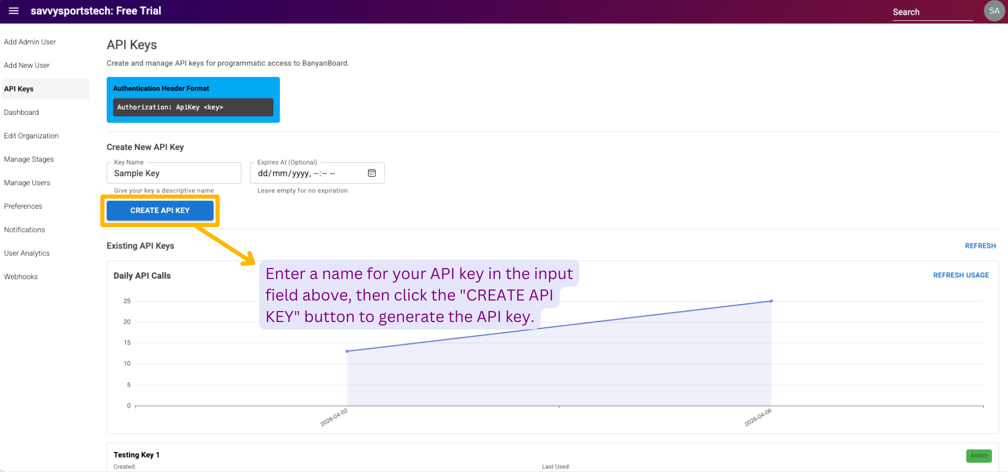Open Webhooks from the sidebar
Viewport: 1008px width, 472px height.
click(x=21, y=277)
